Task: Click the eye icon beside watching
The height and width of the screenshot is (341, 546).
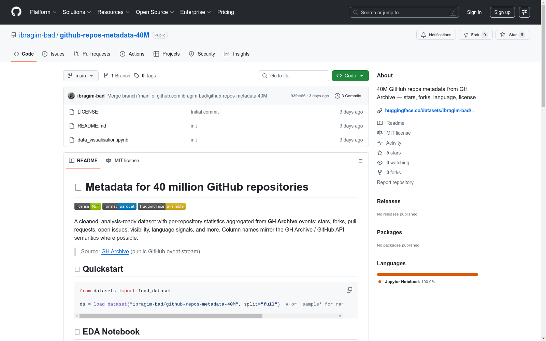Action: pos(380,163)
